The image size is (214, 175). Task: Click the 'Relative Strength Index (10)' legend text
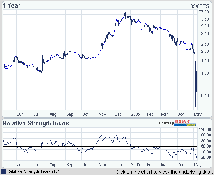click(33, 171)
